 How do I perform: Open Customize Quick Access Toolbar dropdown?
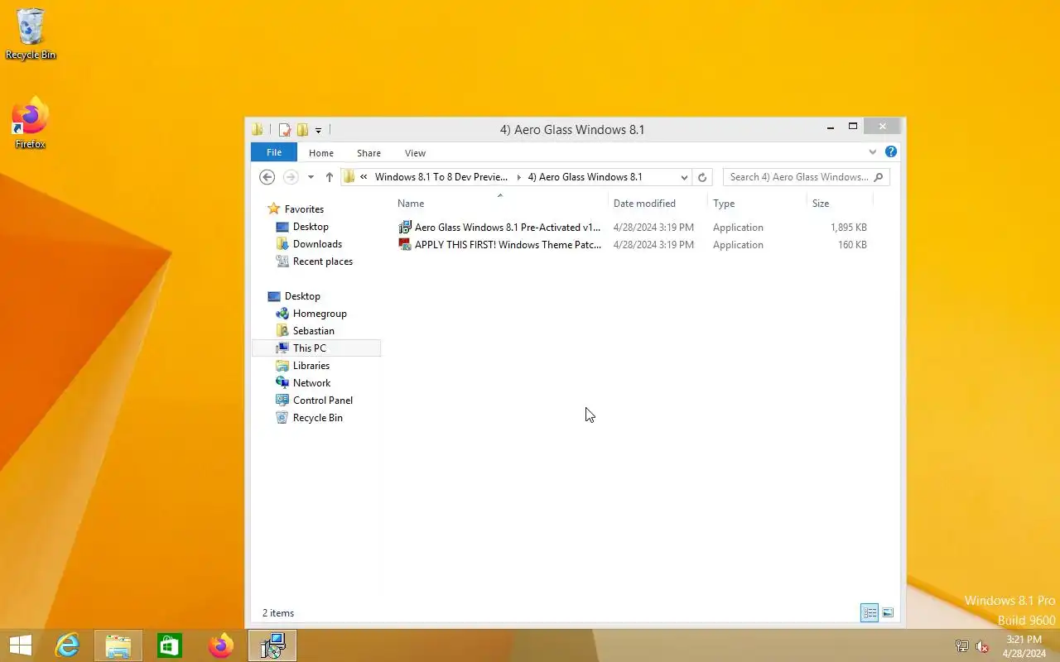click(318, 130)
